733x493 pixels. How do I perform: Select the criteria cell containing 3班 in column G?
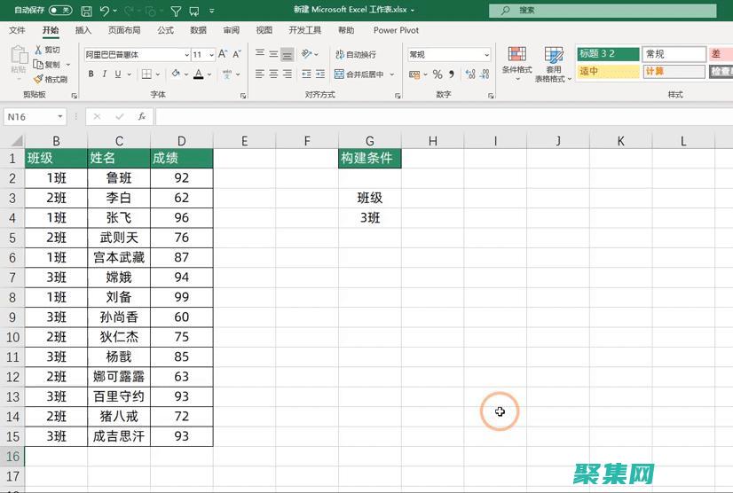(370, 218)
